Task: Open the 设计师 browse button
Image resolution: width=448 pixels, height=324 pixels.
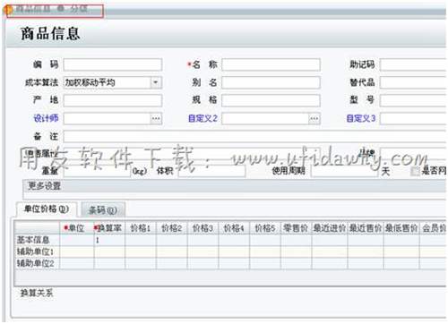Action: [156, 118]
